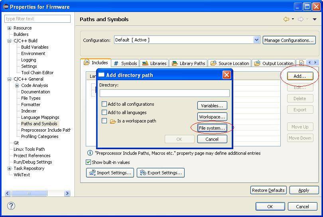Click Manage Configurations... button
The height and width of the screenshot is (217, 323).
(289, 40)
